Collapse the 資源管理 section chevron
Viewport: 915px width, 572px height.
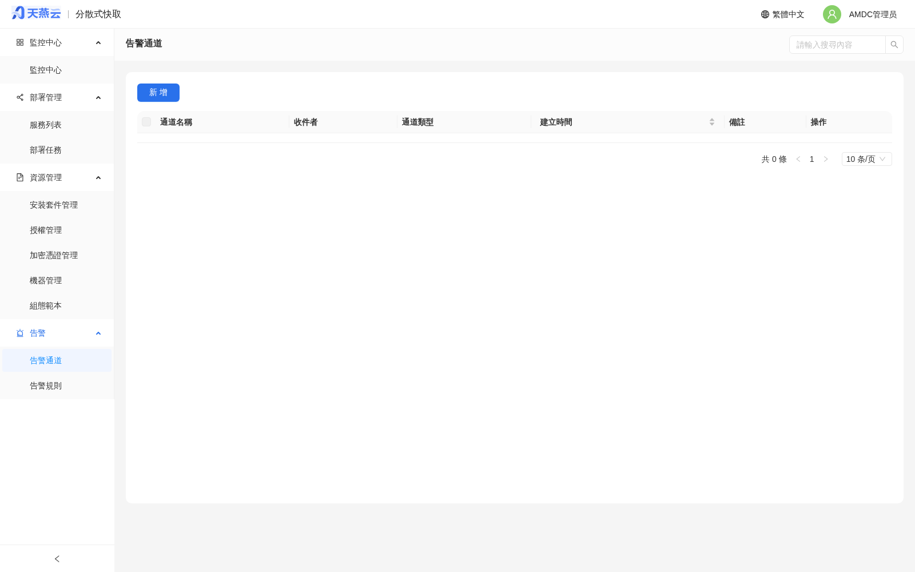98,177
